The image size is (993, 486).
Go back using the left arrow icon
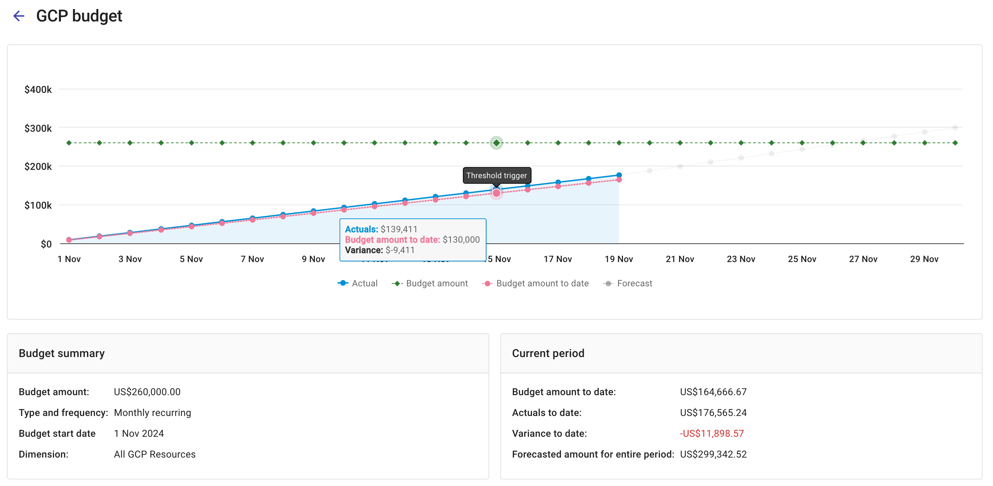18,16
